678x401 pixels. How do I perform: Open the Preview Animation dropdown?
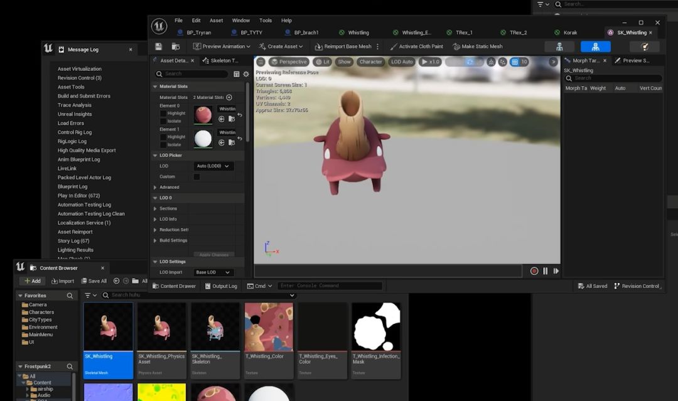pos(222,46)
